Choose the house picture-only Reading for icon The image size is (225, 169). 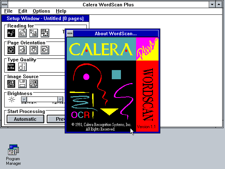(x=22, y=33)
